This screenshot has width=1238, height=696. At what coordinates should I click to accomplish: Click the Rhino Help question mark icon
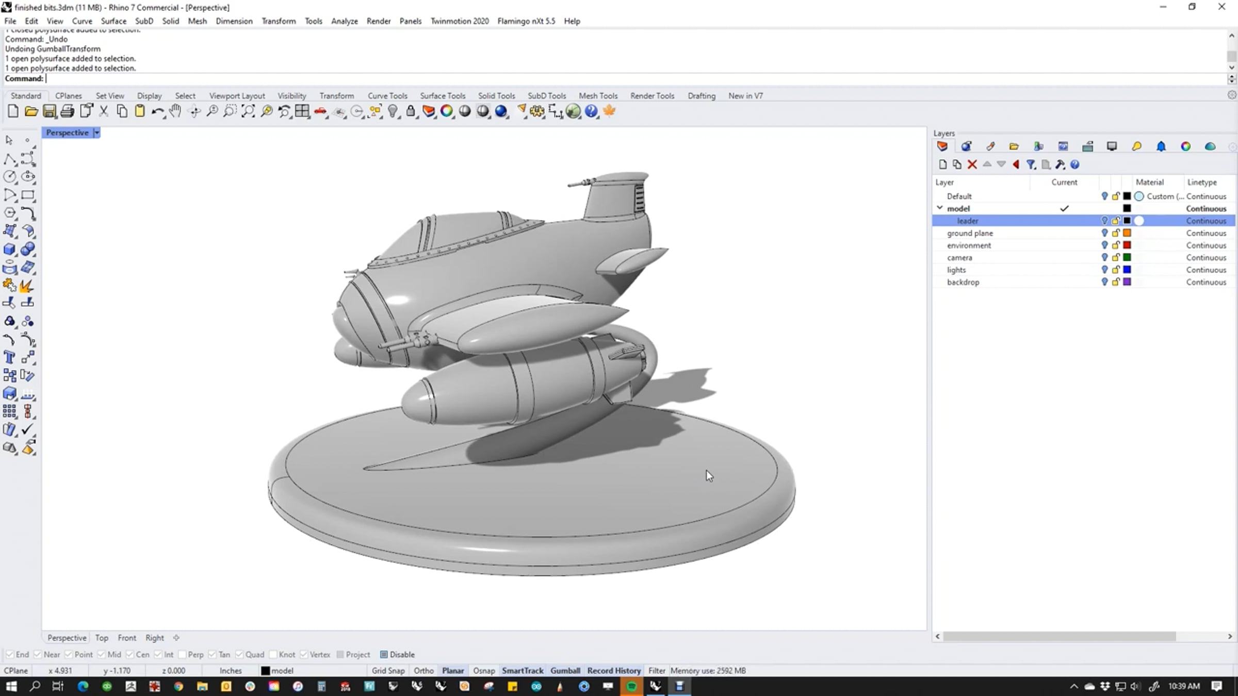(x=591, y=111)
